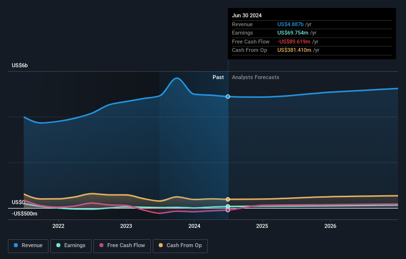Toggle the Revenue legend button
The width and height of the screenshot is (406, 259).
[x=28, y=246]
